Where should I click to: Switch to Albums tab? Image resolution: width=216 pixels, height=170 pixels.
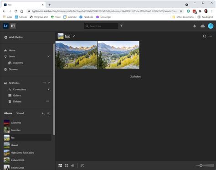tap(8, 113)
